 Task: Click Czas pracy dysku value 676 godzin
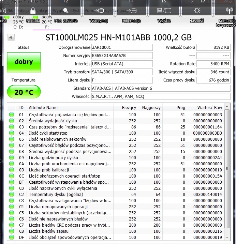213,80
